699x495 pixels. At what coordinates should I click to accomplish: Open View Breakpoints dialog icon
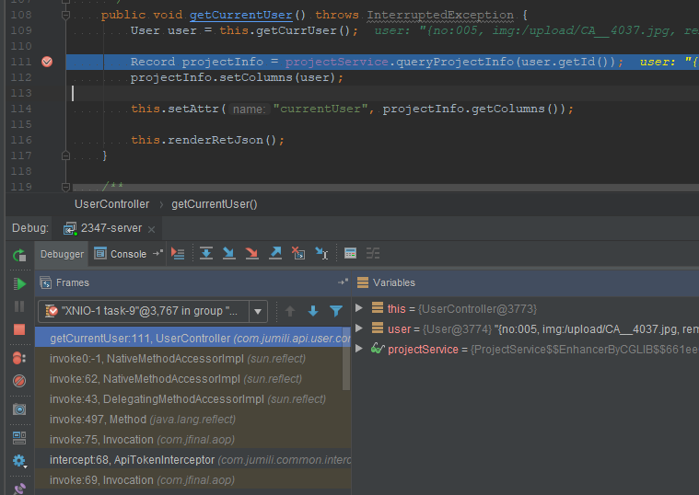[19, 357]
